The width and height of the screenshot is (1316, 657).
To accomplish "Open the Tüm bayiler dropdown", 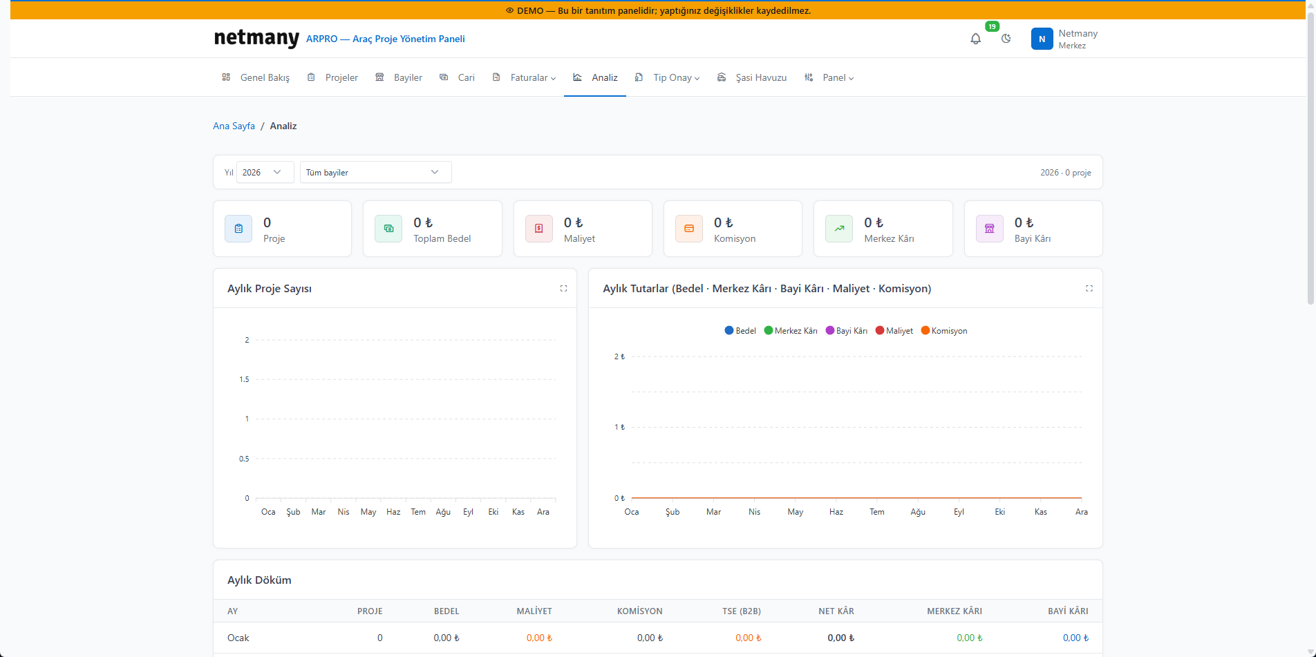I will (x=375, y=172).
